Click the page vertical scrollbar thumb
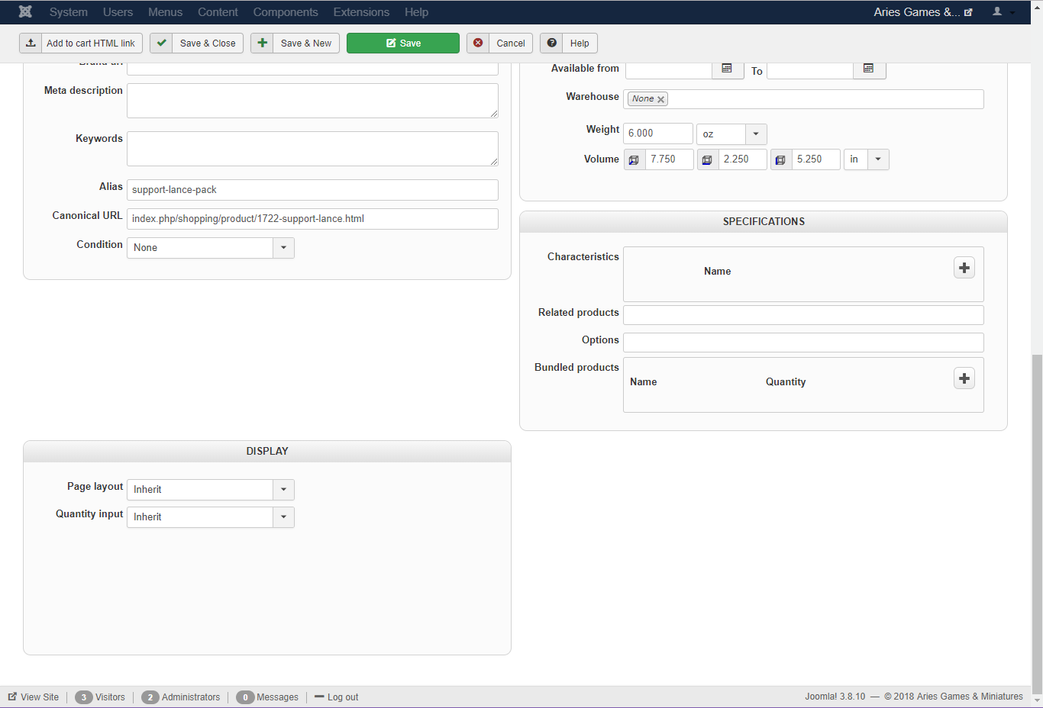Image resolution: width=1043 pixels, height=708 pixels. tap(1037, 523)
